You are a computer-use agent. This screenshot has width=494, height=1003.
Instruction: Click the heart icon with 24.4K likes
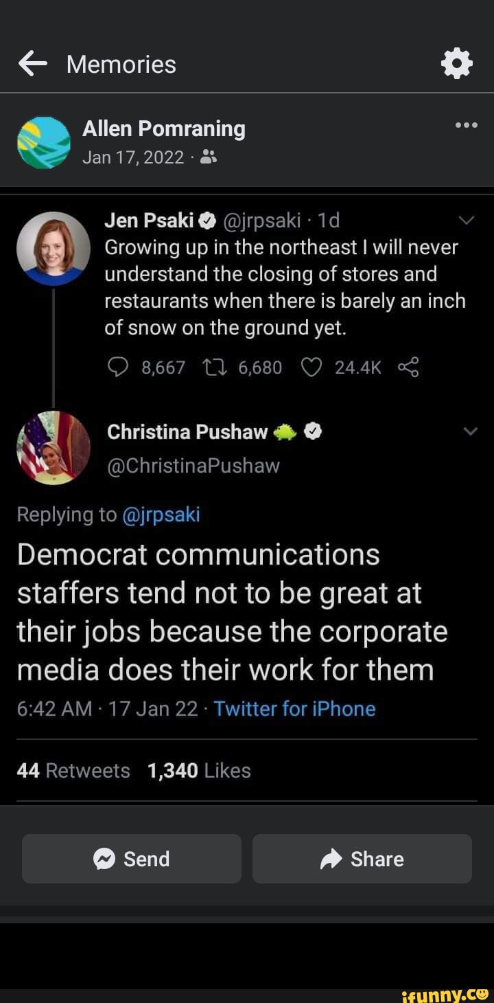point(311,367)
